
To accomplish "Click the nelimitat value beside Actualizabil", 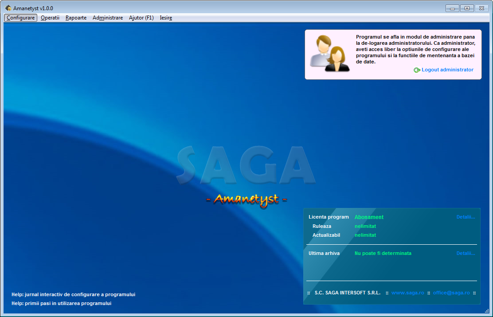I will [x=365, y=235].
